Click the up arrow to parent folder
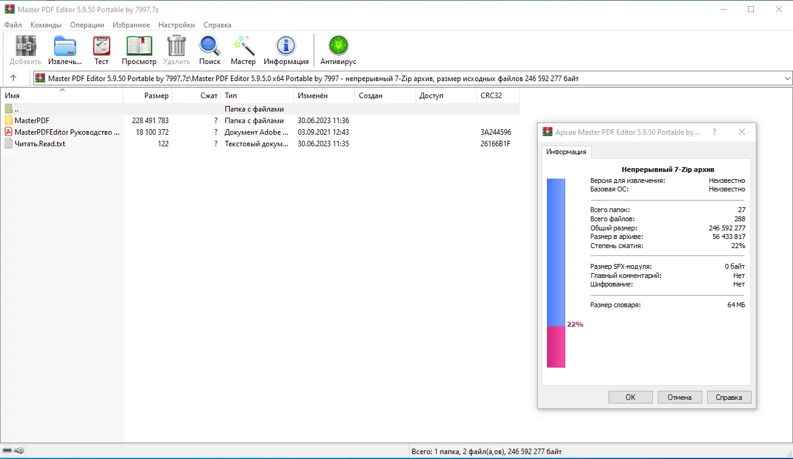The width and height of the screenshot is (793, 459). [x=13, y=77]
